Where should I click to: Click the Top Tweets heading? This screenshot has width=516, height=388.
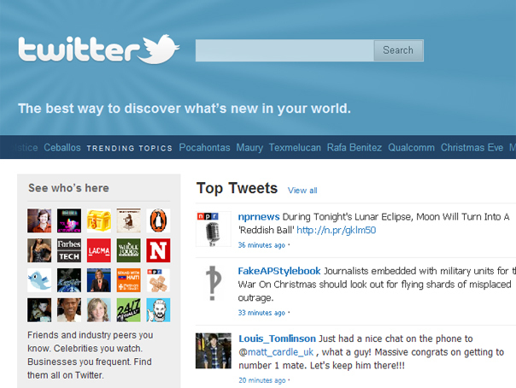tap(237, 188)
